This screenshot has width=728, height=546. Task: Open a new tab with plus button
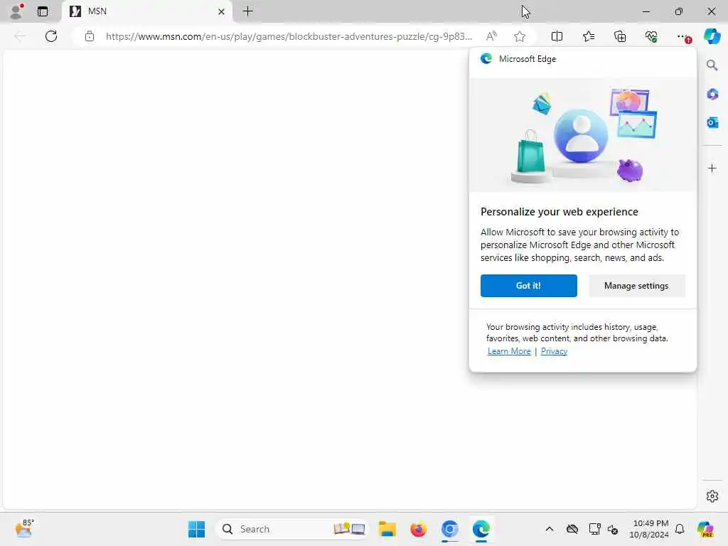click(248, 11)
